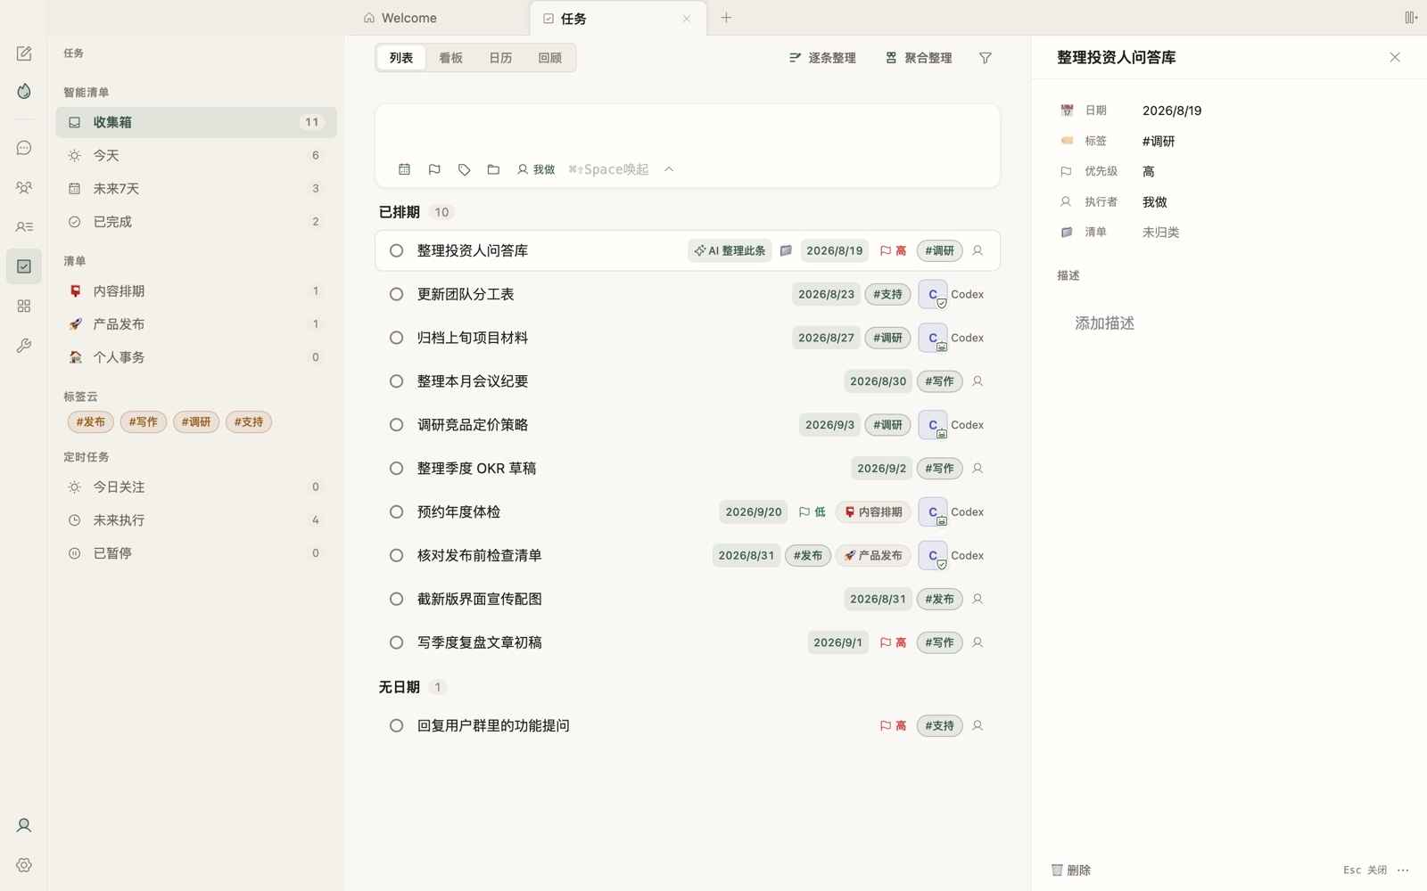The height and width of the screenshot is (891, 1427).
Task: Add a new tab with the plus icon
Action: click(x=726, y=18)
